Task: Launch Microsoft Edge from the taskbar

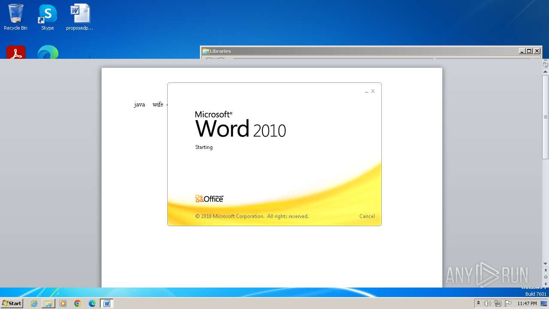Action: coord(92,303)
